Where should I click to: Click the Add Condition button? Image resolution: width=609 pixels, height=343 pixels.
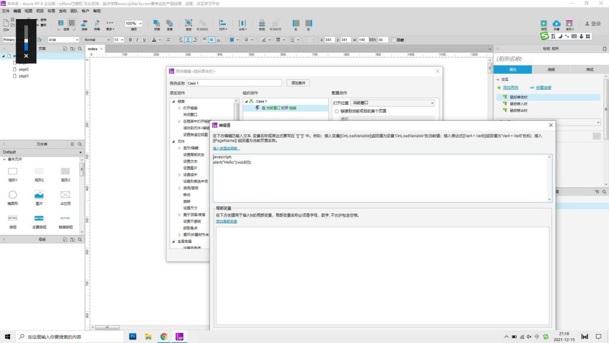[x=299, y=83]
